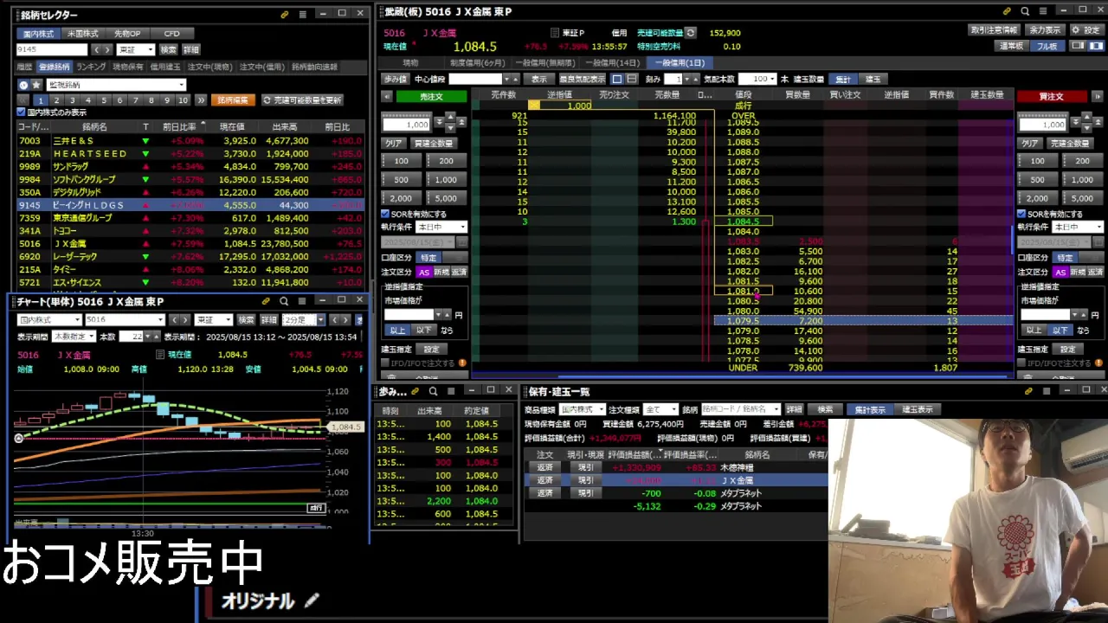Switch to フル板 view
Image resolution: width=1108 pixels, height=623 pixels.
[x=1047, y=46]
